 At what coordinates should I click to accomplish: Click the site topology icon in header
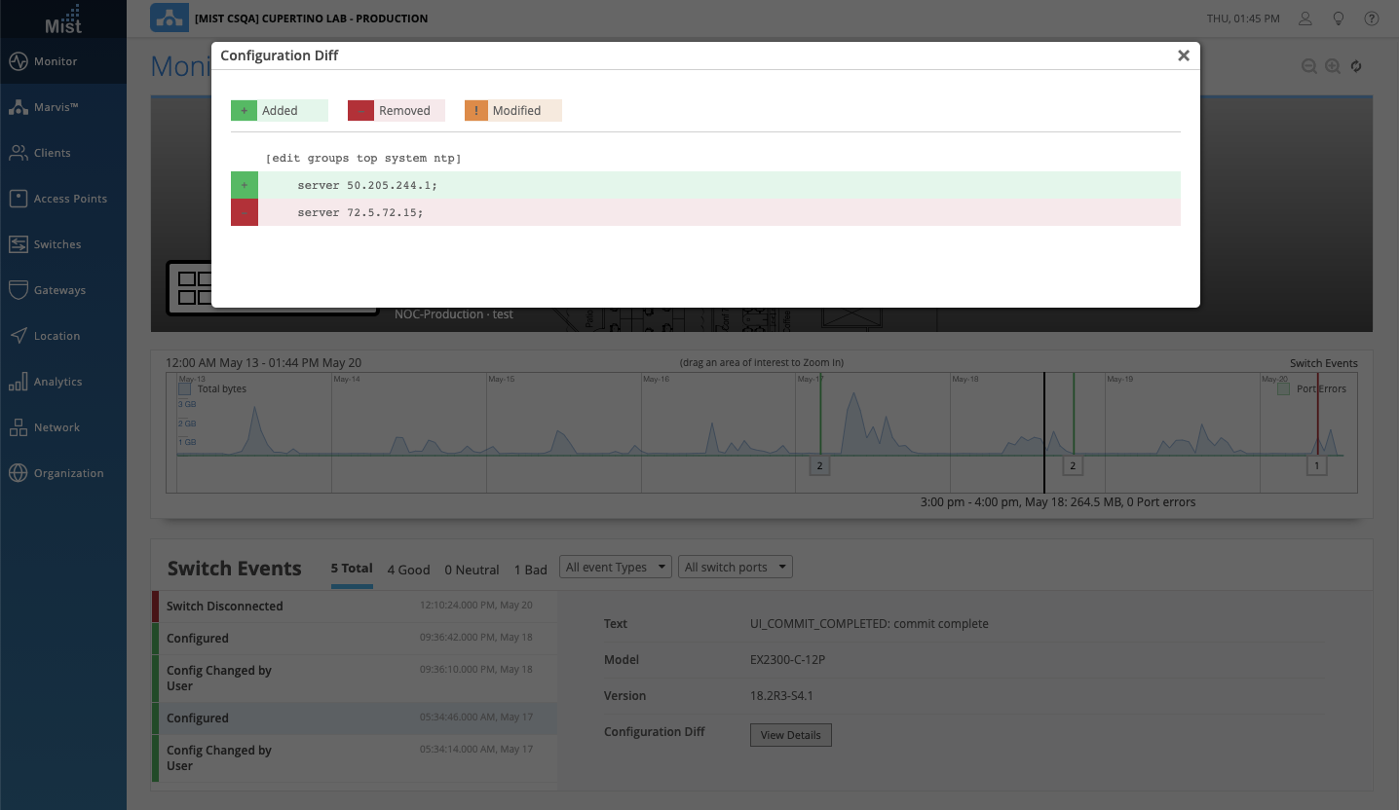pos(169,18)
